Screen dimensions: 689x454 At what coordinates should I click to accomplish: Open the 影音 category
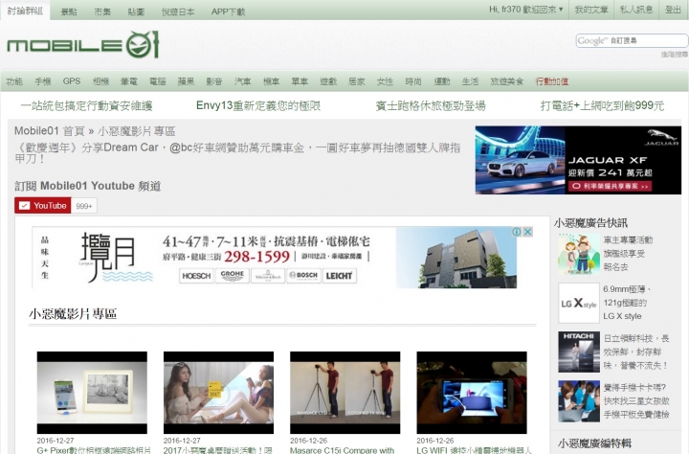coord(214,81)
